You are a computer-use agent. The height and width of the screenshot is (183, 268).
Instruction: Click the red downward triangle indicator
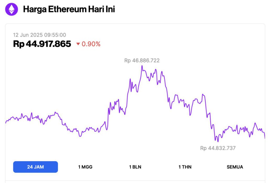[78, 44]
